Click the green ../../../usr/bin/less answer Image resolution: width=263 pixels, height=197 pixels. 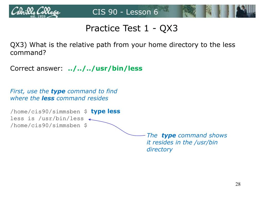click(x=105, y=68)
